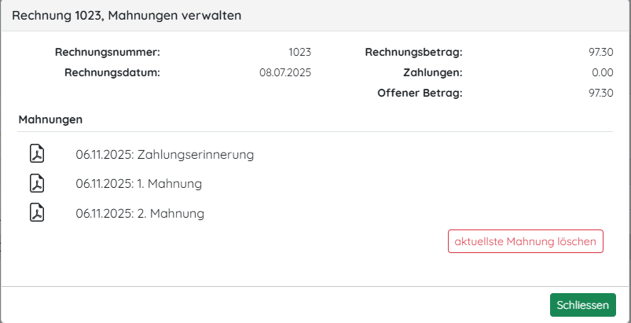Close the dialog with Schliessen button
Screen dimensions: 631x323
pos(582,305)
